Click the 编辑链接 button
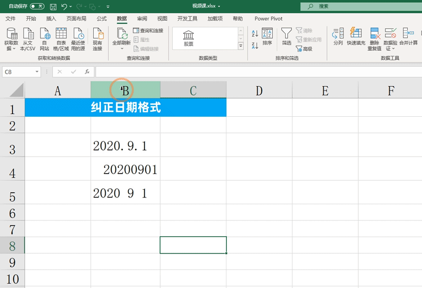This screenshot has width=422, height=288. (x=146, y=49)
